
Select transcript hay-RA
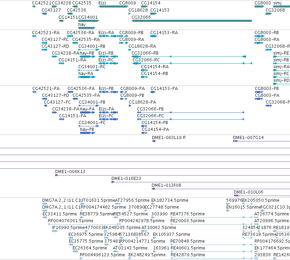87,77
